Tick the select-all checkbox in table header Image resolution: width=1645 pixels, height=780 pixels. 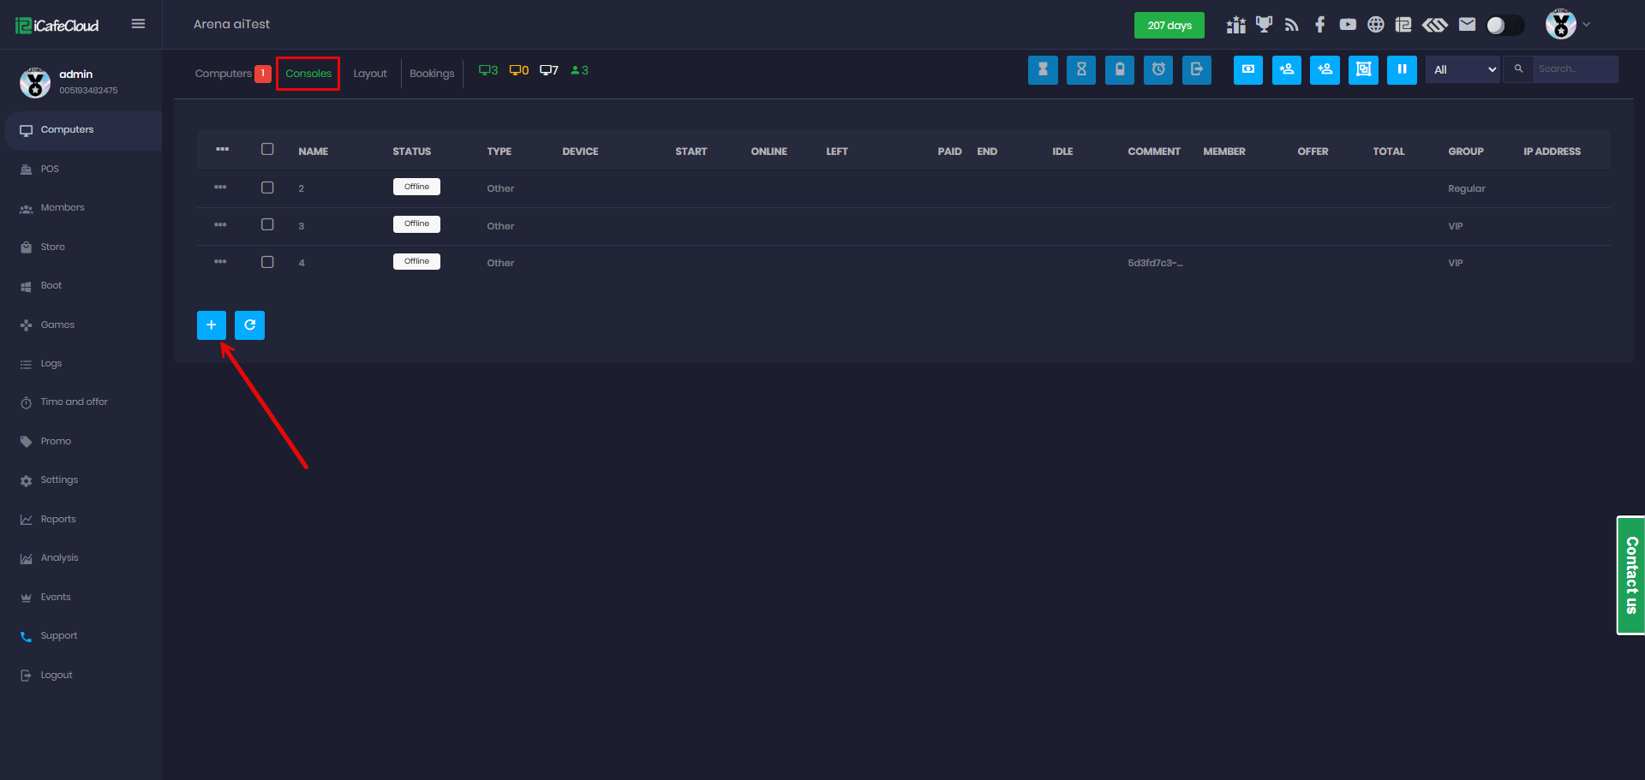click(x=267, y=150)
